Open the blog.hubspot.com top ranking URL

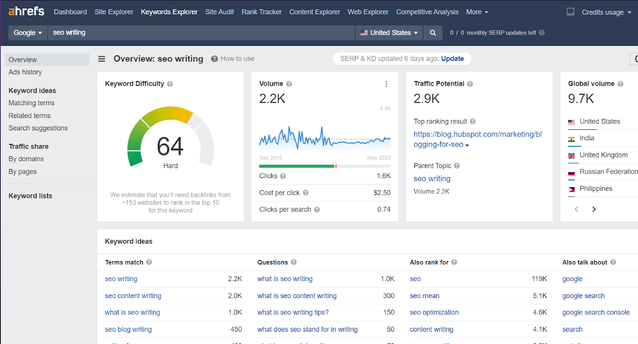[x=477, y=139]
